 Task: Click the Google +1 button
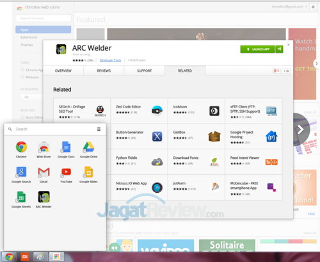[x=276, y=70]
